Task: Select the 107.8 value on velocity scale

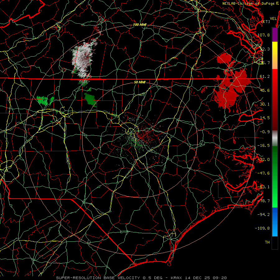Action: point(264,35)
